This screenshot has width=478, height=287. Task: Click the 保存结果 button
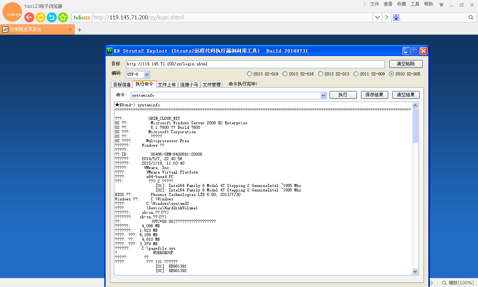pos(374,95)
